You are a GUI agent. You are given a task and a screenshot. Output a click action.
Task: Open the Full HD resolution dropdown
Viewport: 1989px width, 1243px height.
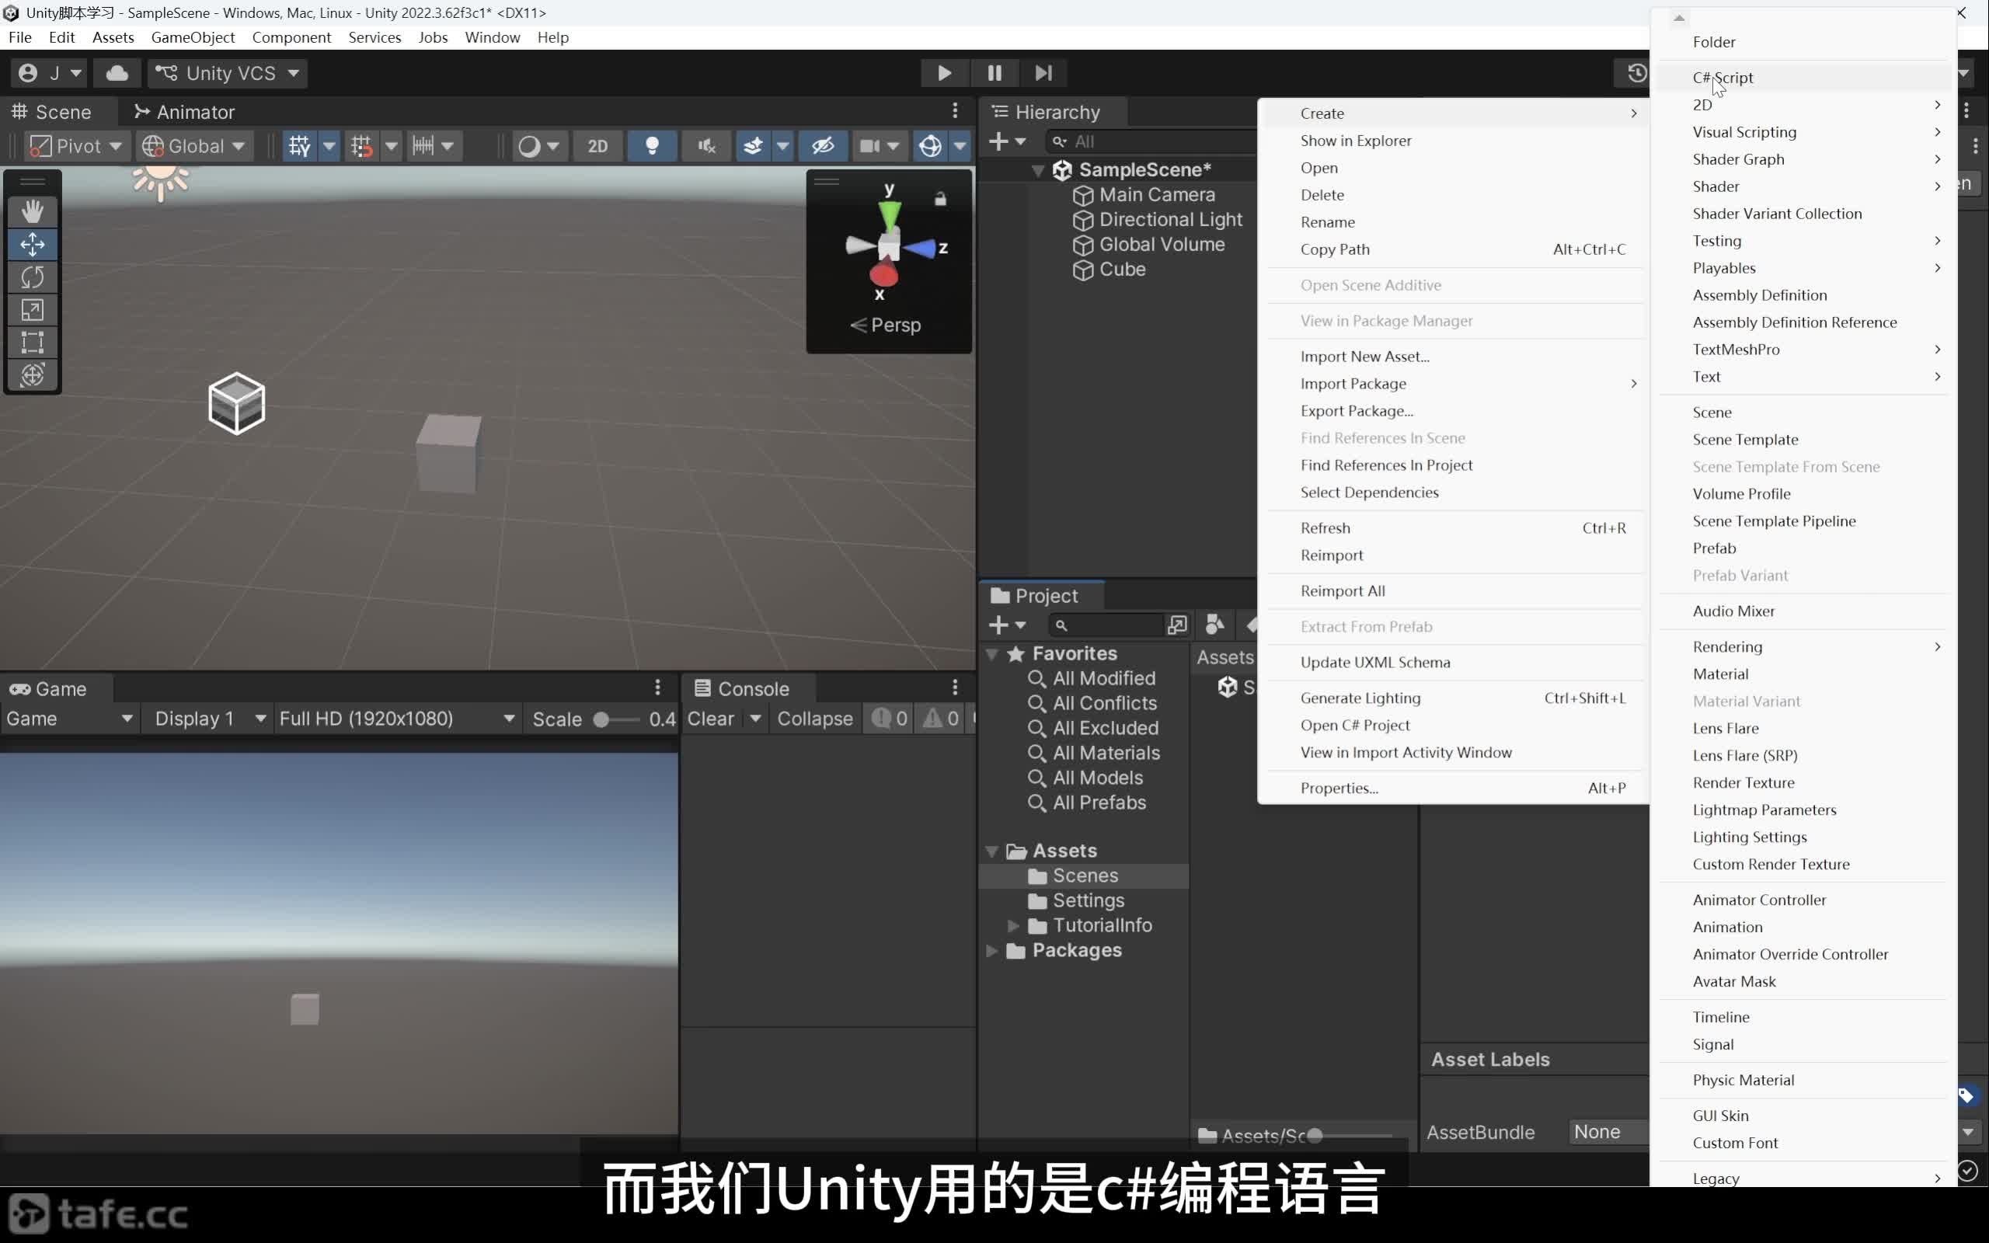tap(397, 719)
